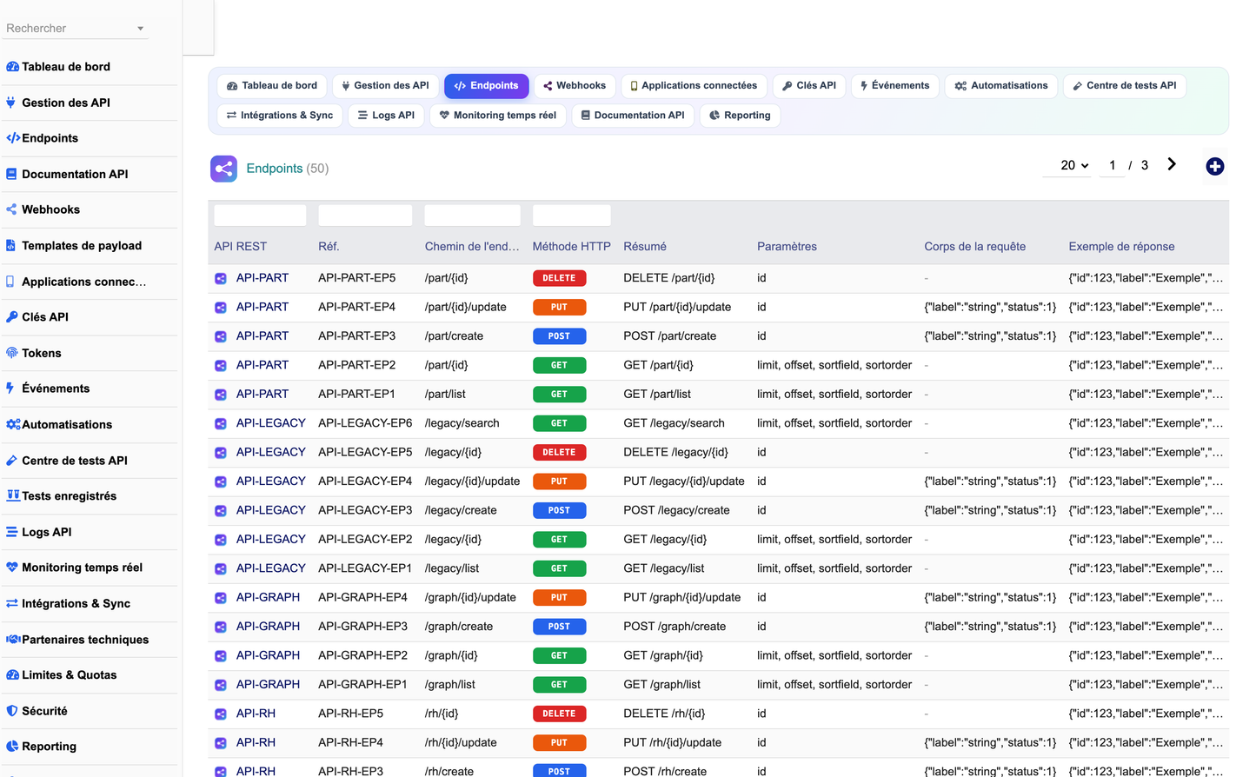Click the add new endpoint plus icon
This screenshot has width=1256, height=777.
(1215, 166)
